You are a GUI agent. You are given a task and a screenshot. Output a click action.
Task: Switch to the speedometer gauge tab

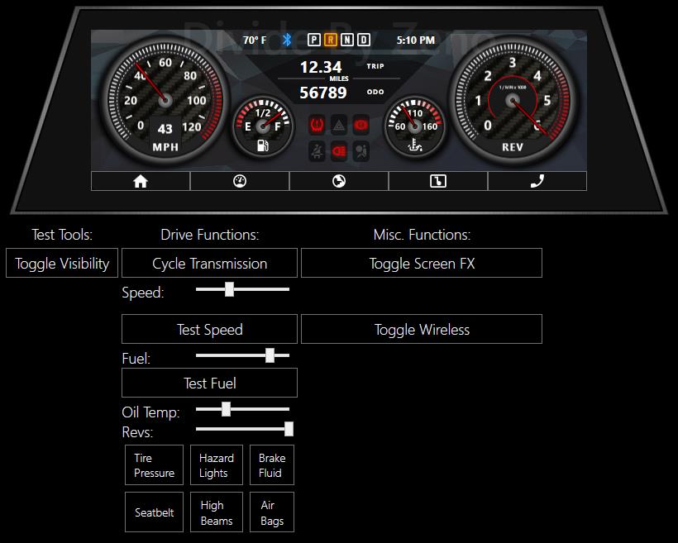[x=240, y=180]
